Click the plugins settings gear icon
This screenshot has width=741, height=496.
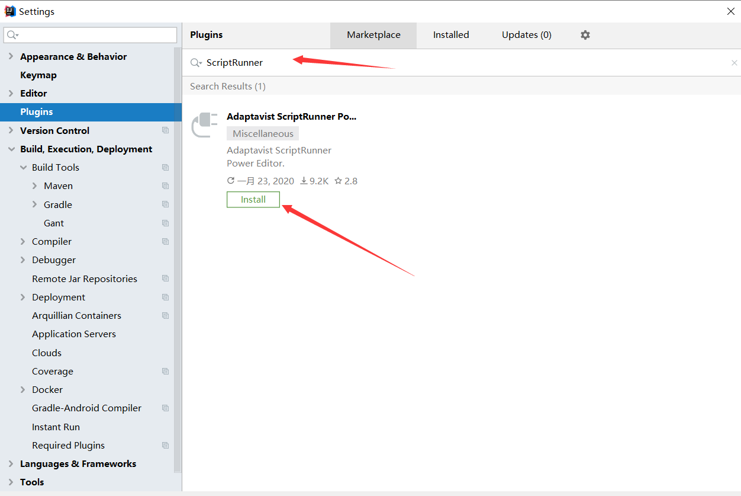pos(585,35)
